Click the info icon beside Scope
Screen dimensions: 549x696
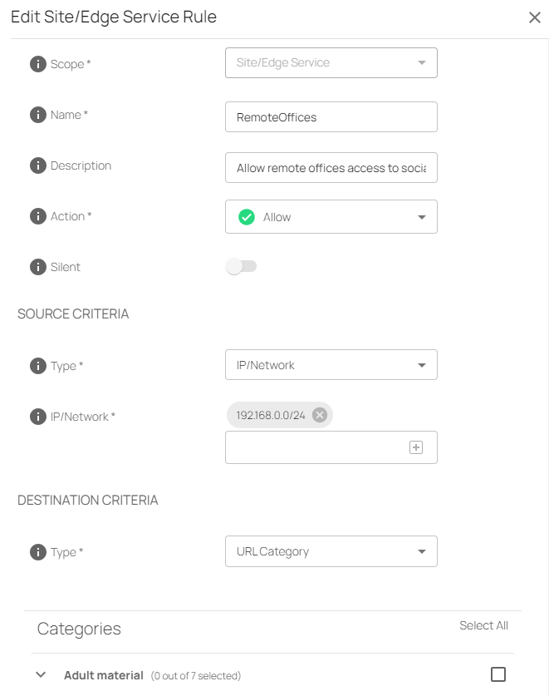click(x=38, y=64)
